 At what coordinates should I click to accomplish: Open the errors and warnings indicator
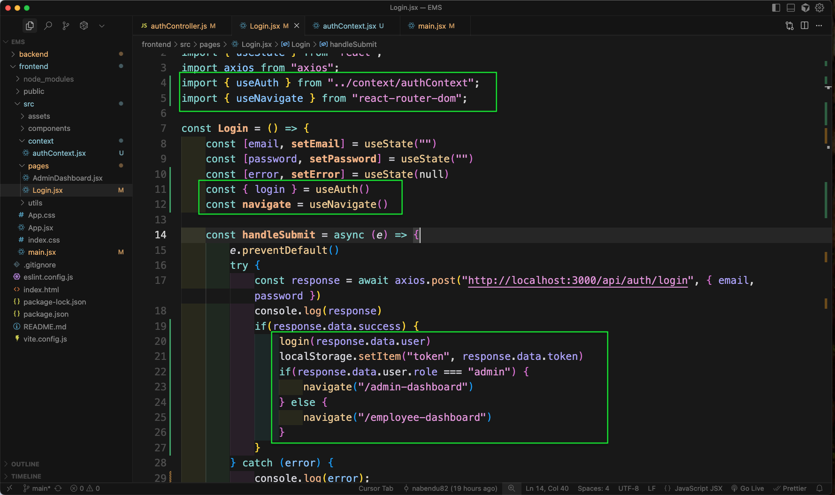coord(85,488)
